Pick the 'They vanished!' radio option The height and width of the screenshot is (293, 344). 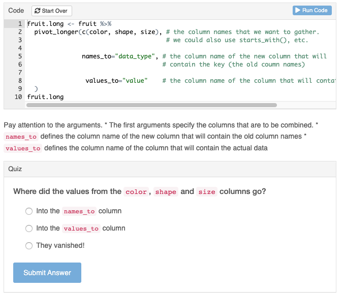click(29, 245)
